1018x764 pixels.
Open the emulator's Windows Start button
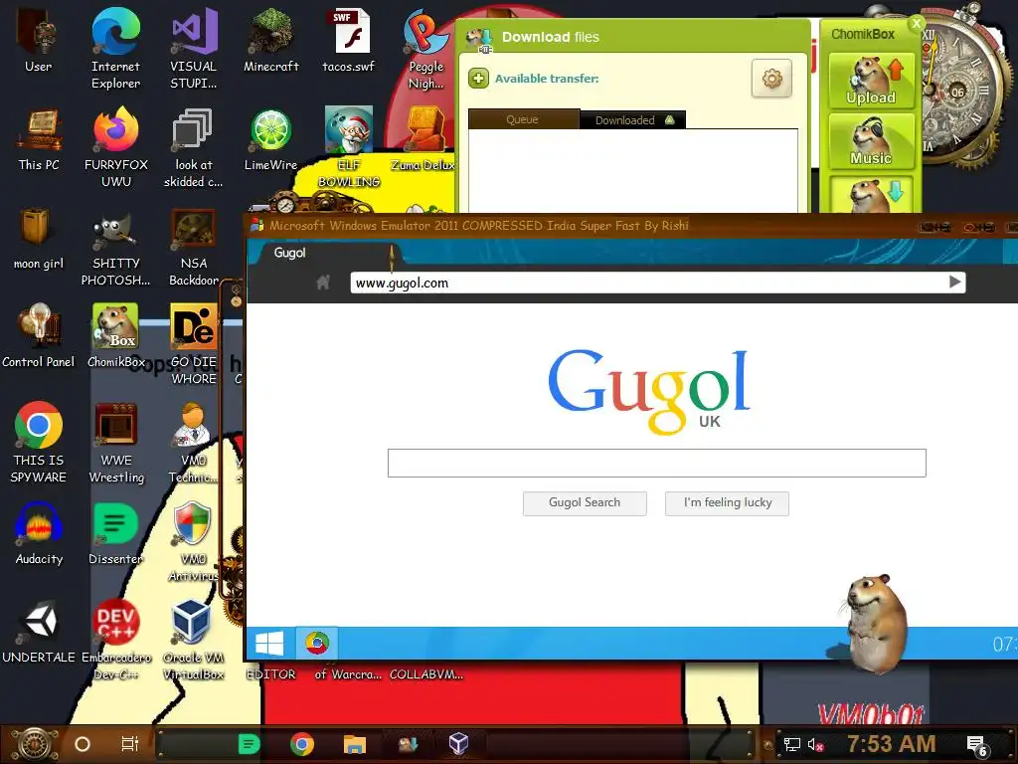[269, 644]
